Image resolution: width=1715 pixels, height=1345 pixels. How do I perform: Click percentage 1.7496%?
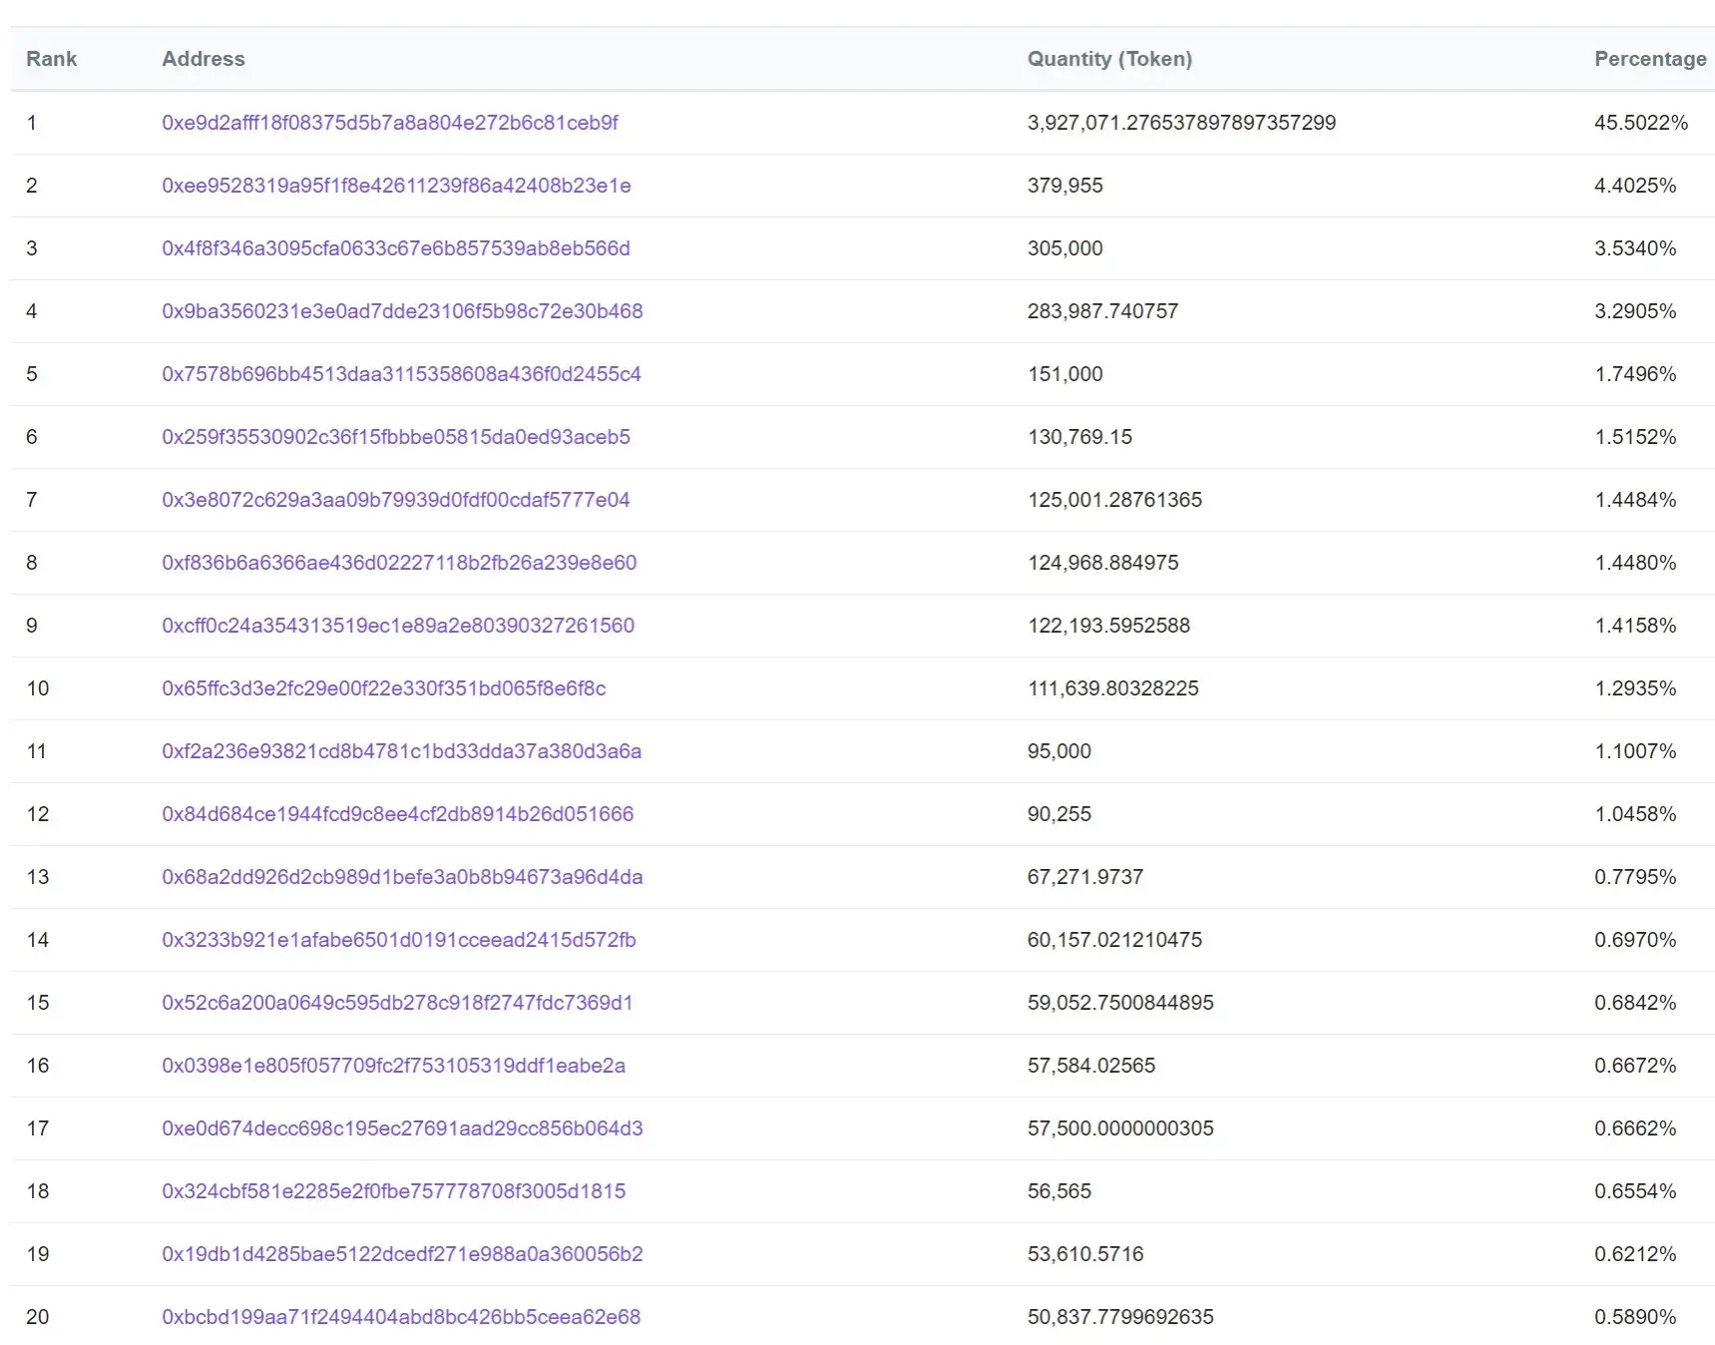click(x=1635, y=374)
